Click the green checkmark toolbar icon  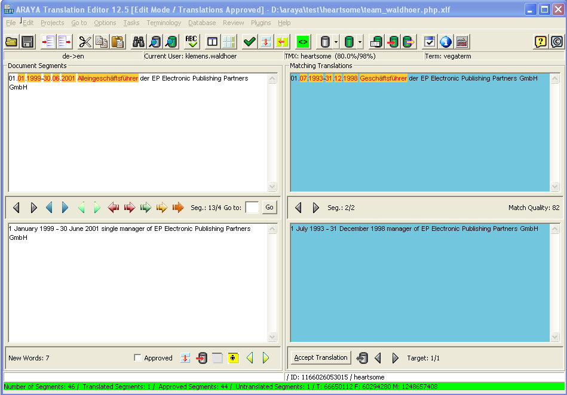[249, 42]
